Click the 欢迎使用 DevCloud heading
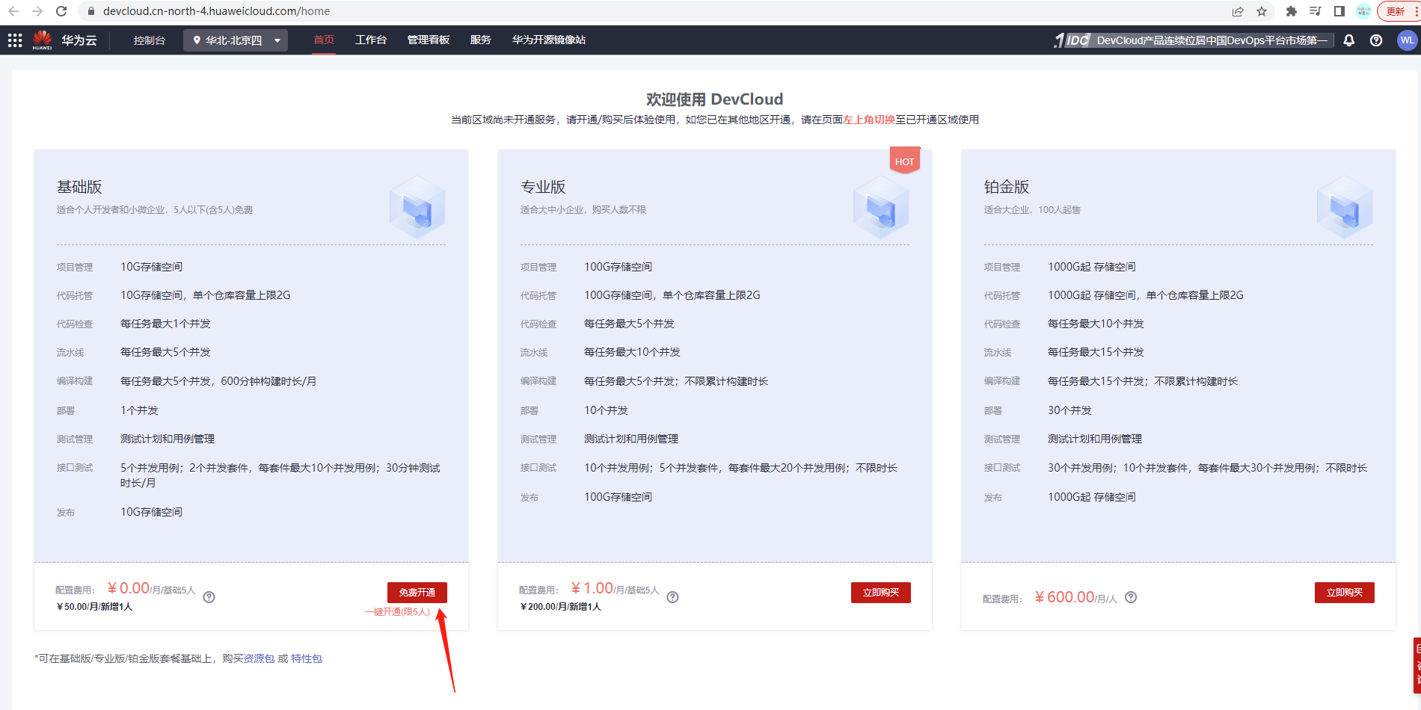Image resolution: width=1421 pixels, height=710 pixels. click(715, 99)
